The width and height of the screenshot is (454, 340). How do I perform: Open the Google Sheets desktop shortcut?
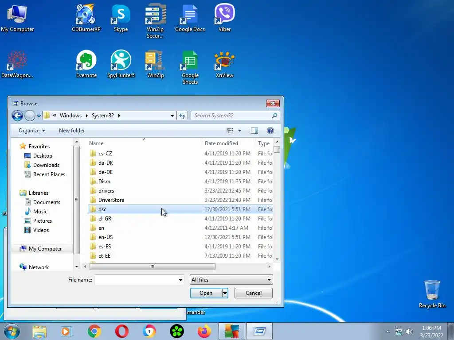[190, 67]
